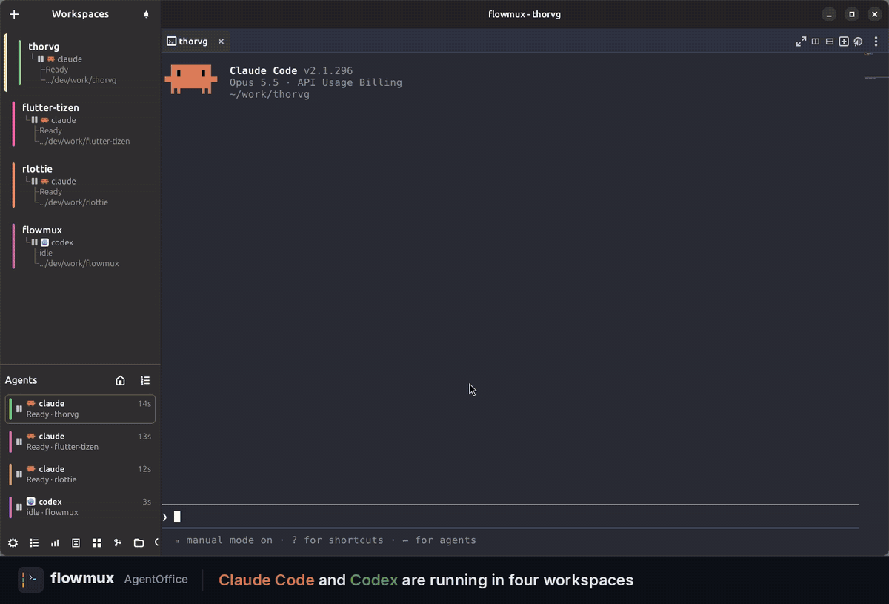
Task: Click the .../dev/work/thorvg path row
Action: pos(81,80)
